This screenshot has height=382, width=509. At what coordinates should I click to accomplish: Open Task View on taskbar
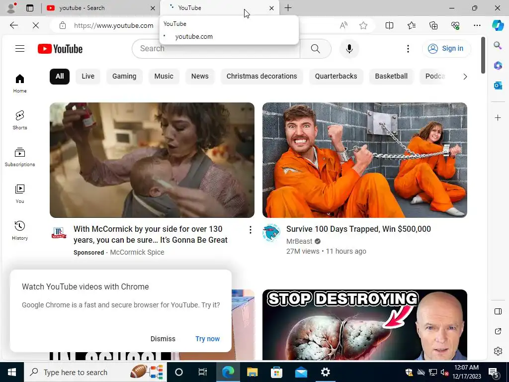pos(203,372)
